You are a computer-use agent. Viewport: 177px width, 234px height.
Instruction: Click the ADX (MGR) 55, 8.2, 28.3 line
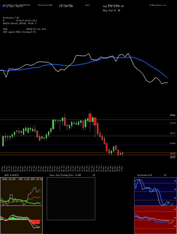point(24,29)
